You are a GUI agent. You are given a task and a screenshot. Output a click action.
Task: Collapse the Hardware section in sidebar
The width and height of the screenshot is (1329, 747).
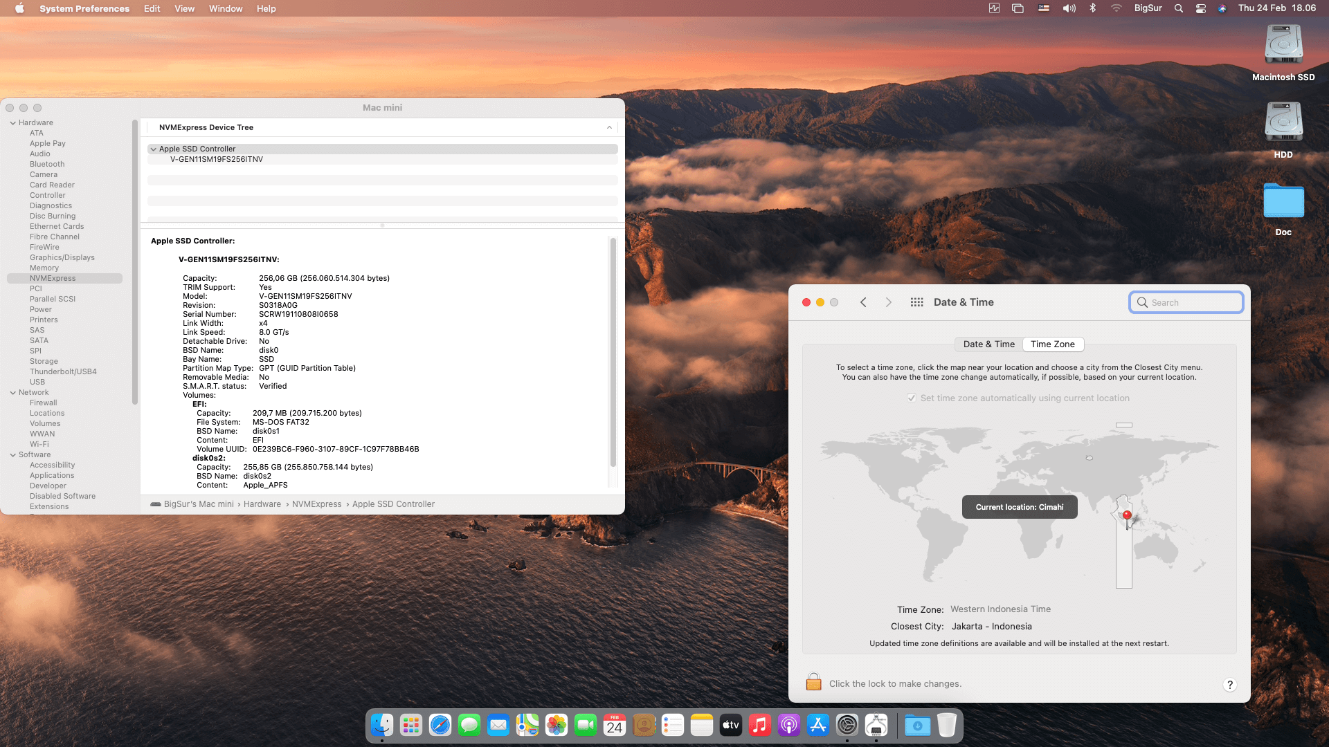coord(12,123)
